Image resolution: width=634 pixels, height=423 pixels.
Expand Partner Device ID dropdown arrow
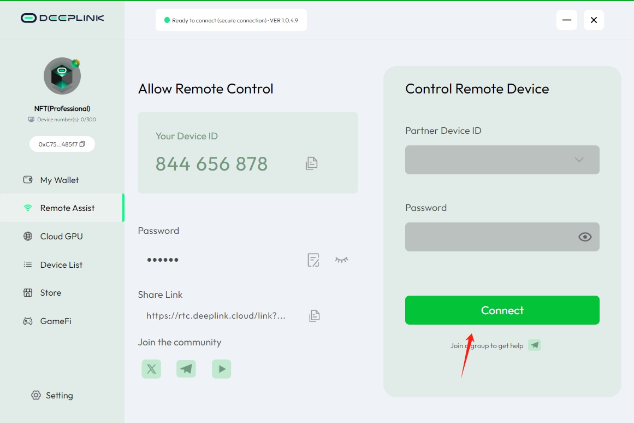pyautogui.click(x=579, y=160)
